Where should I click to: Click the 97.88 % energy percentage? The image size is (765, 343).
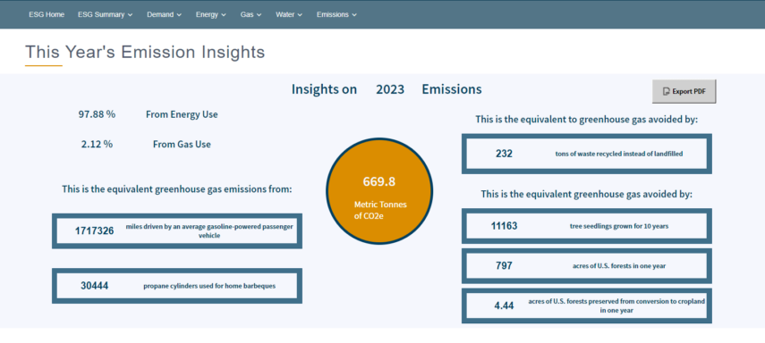click(98, 114)
